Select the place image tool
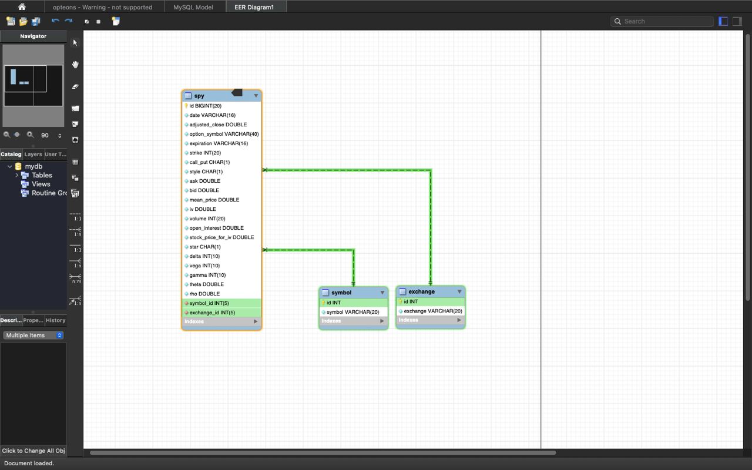Screen dimensions: 752x470 pyautogui.click(x=75, y=140)
